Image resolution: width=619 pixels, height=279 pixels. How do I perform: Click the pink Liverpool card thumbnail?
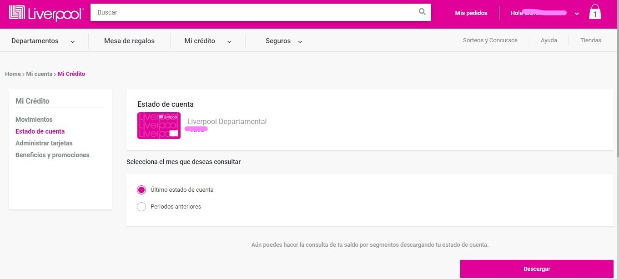[159, 125]
